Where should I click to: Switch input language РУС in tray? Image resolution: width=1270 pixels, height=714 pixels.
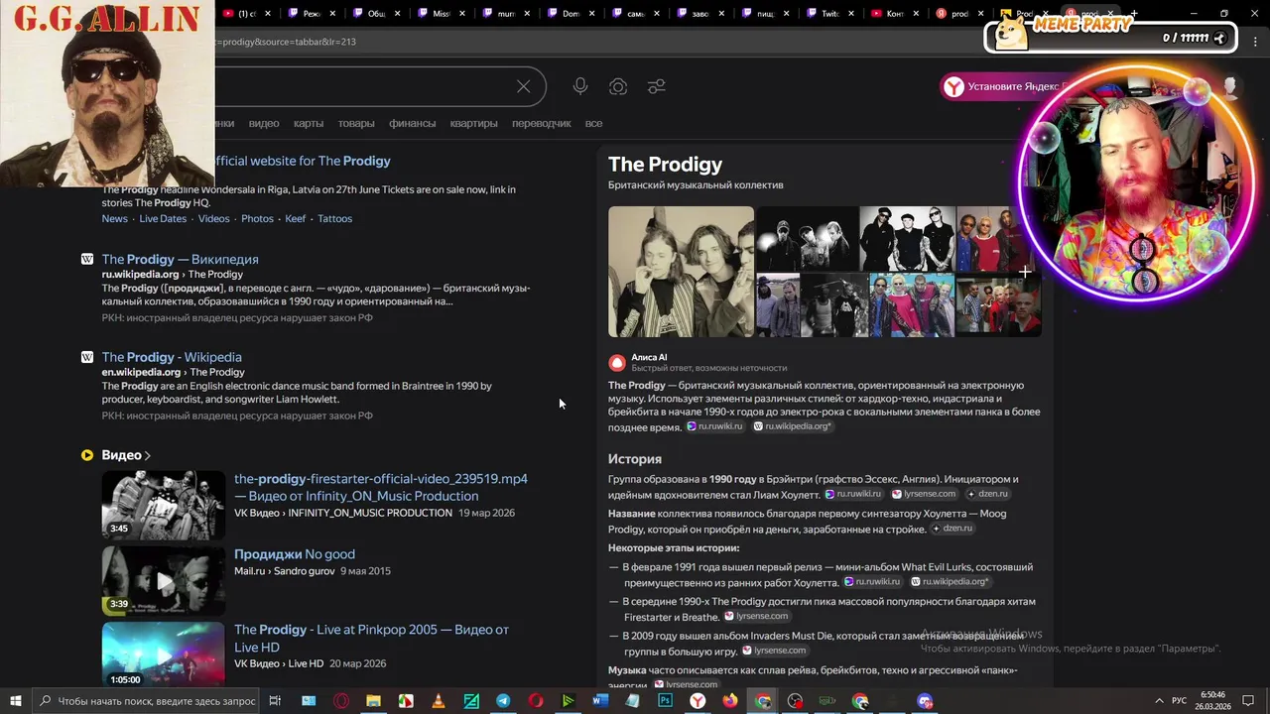[1179, 701]
